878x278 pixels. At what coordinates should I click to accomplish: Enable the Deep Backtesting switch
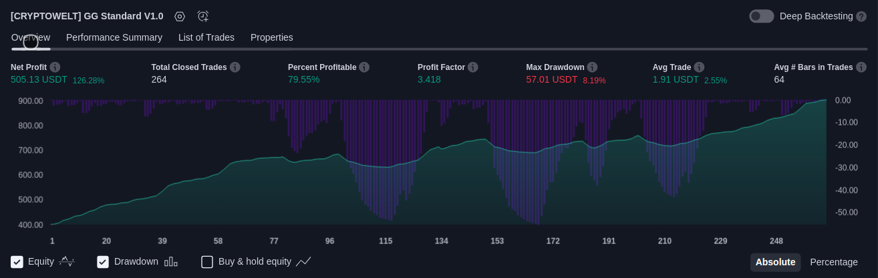[761, 17]
